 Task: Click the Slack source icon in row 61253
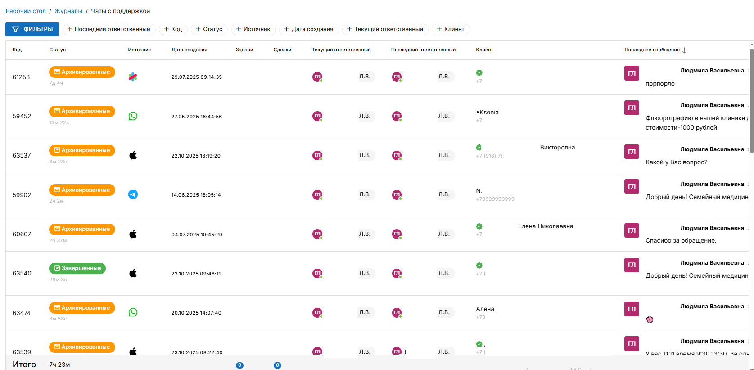pyautogui.click(x=133, y=77)
